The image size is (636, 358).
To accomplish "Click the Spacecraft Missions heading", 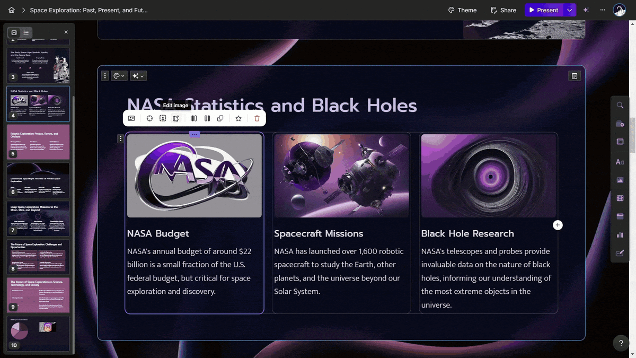I will (319, 233).
